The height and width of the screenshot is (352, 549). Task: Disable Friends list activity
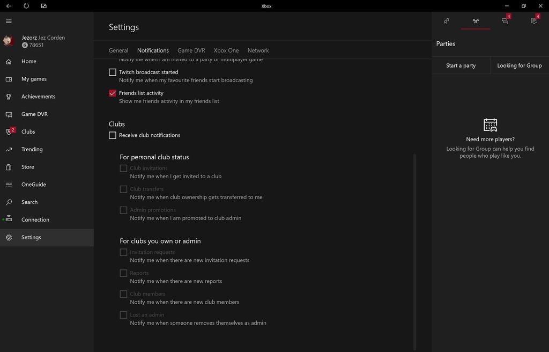(113, 93)
